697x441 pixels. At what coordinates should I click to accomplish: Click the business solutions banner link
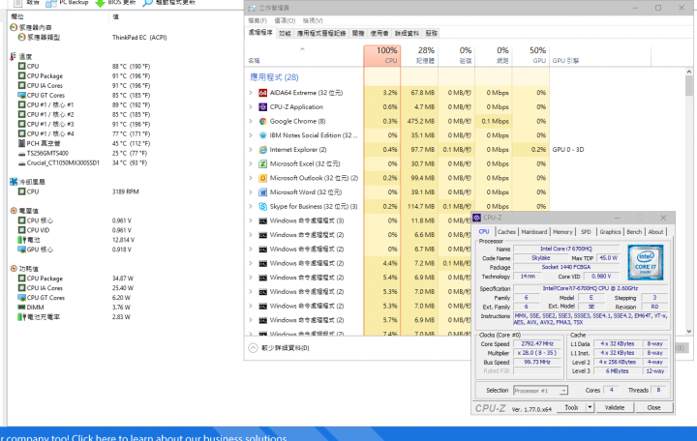[143, 437]
